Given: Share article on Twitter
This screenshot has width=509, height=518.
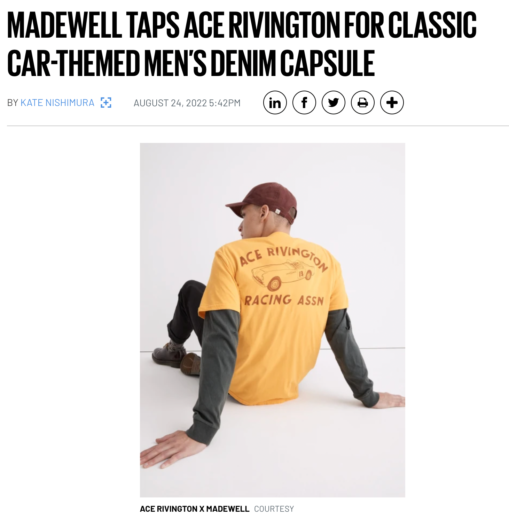Looking at the screenshot, I should click(x=333, y=103).
